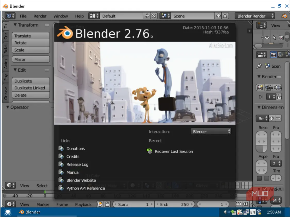Delete the current Scene

[225, 16]
